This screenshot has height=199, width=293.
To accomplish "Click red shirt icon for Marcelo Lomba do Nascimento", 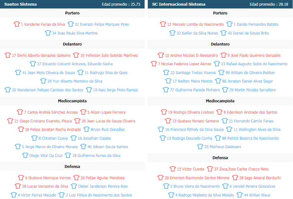I will 163,24.
